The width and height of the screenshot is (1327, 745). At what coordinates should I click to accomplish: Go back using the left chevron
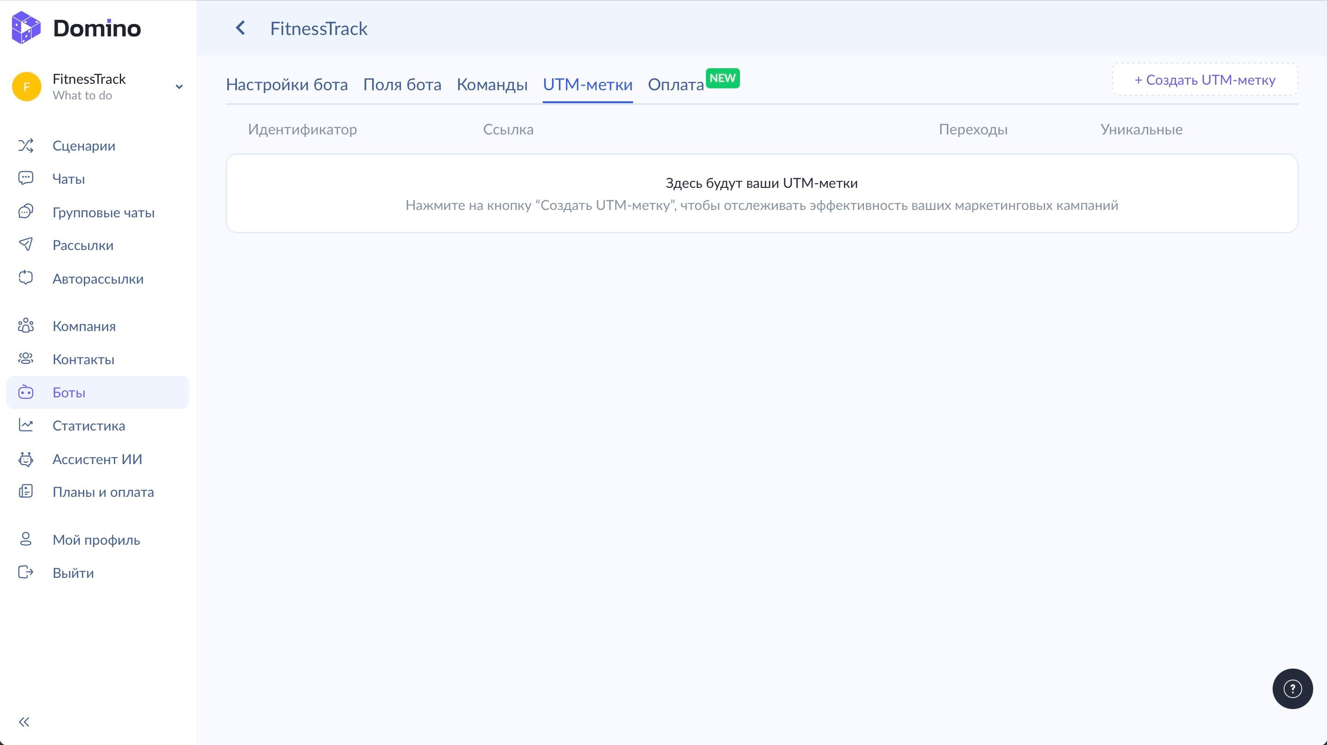(240, 28)
